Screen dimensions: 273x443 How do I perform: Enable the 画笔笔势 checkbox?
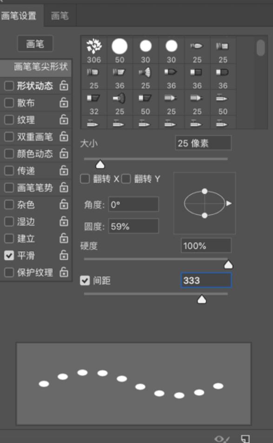[x=9, y=188]
